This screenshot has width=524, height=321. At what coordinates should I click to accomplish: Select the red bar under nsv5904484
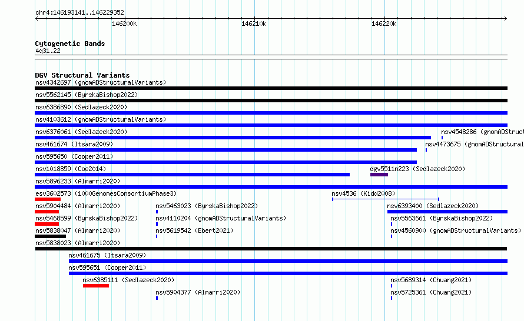click(47, 212)
